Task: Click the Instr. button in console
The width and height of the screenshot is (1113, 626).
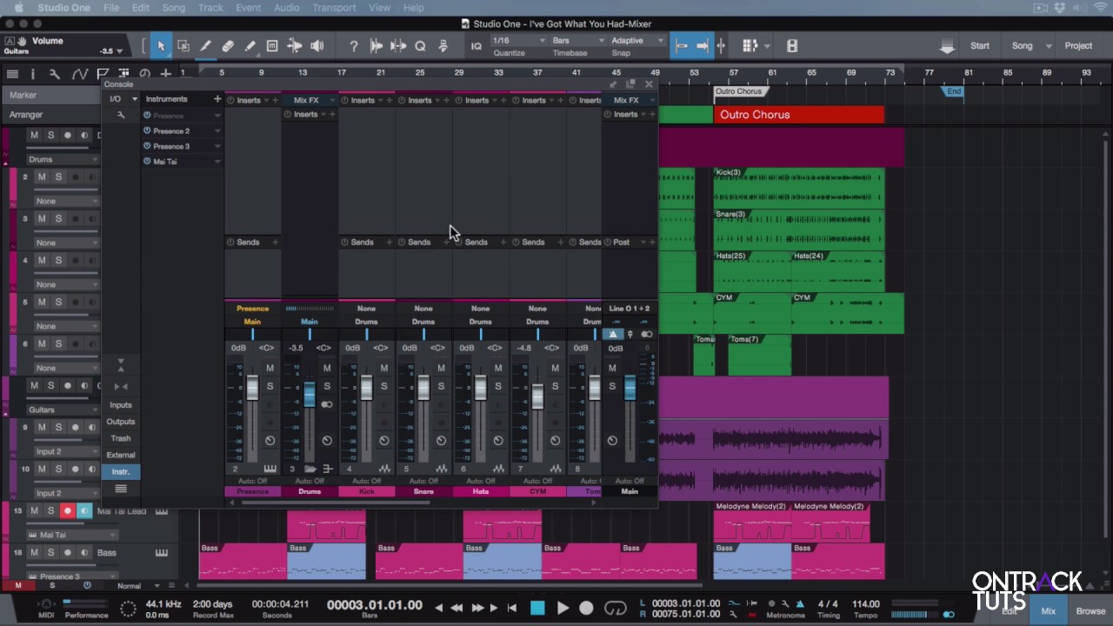Action: tap(121, 471)
